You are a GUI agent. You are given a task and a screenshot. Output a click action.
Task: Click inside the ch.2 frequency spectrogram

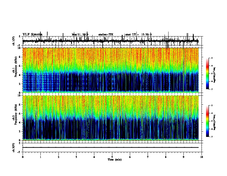111,118
